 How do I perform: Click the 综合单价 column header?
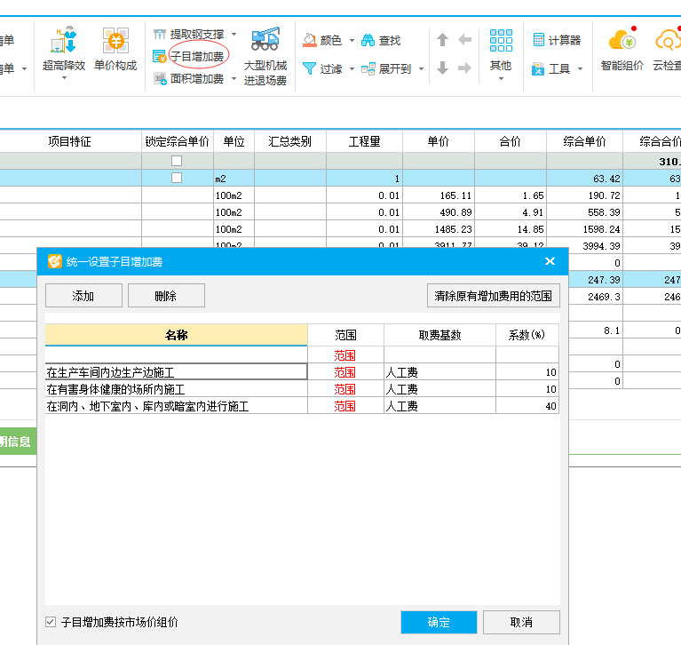click(x=584, y=141)
